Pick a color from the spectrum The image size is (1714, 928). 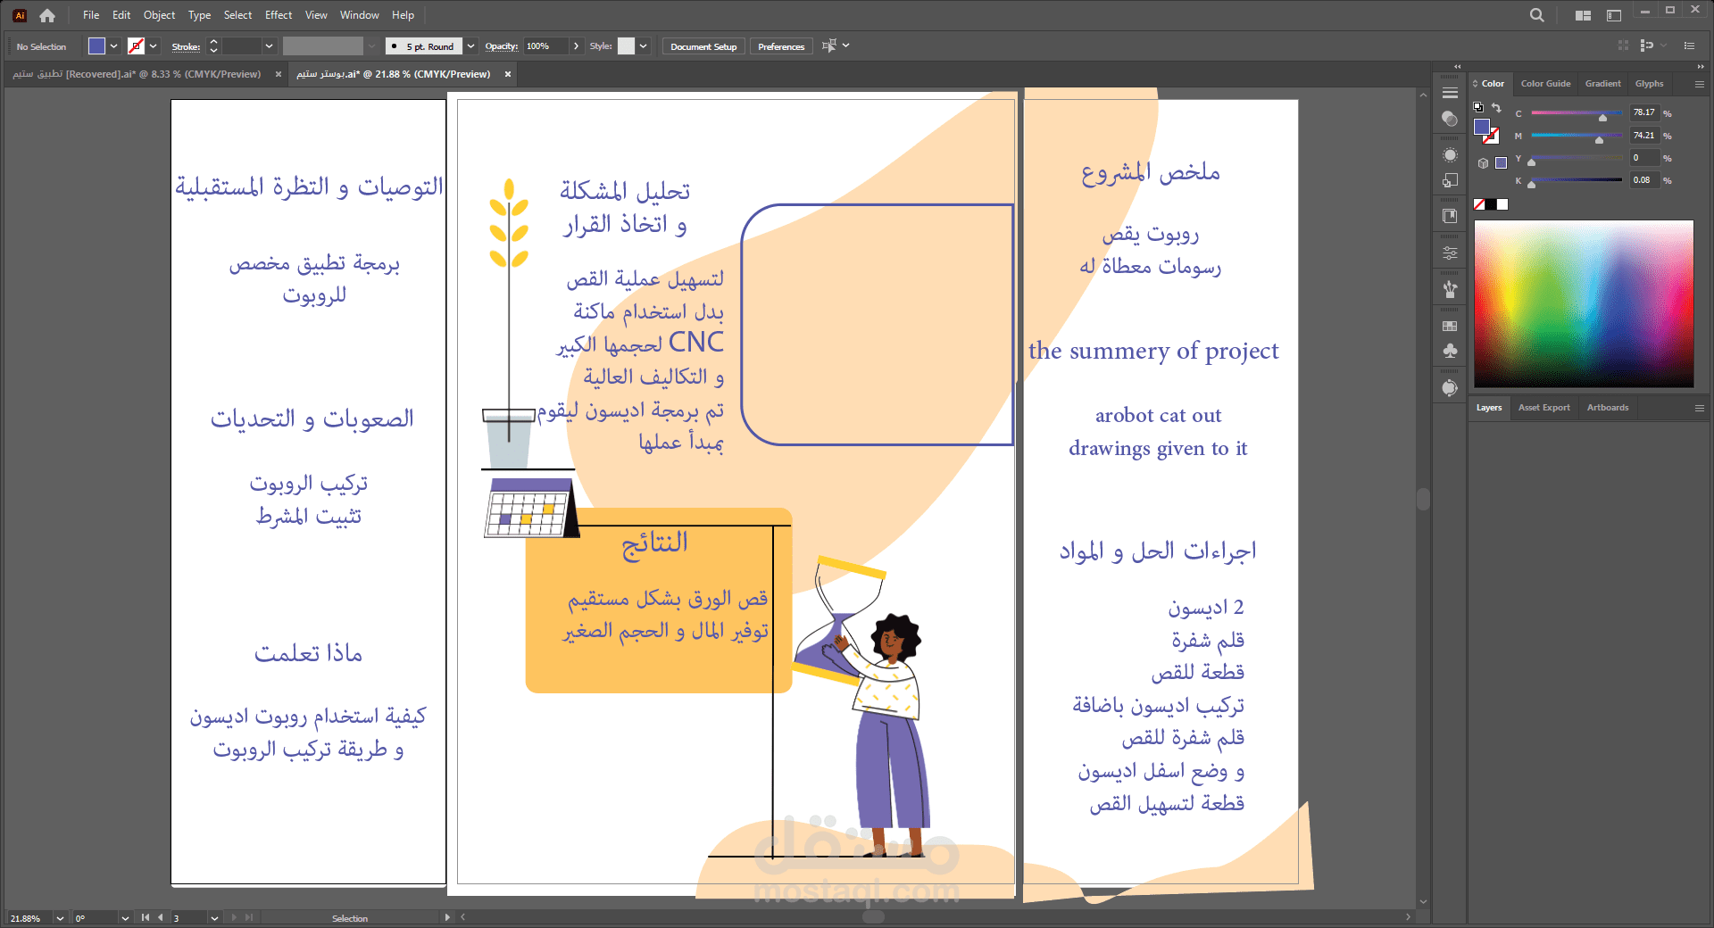click(x=1583, y=303)
